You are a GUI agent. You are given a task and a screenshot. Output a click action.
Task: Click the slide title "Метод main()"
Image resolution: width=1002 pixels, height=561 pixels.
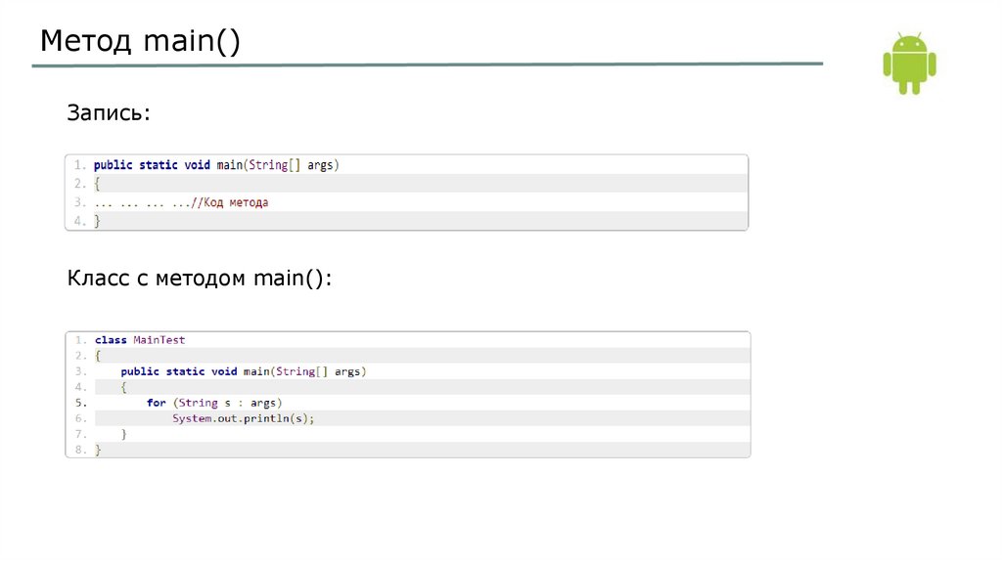click(x=140, y=42)
